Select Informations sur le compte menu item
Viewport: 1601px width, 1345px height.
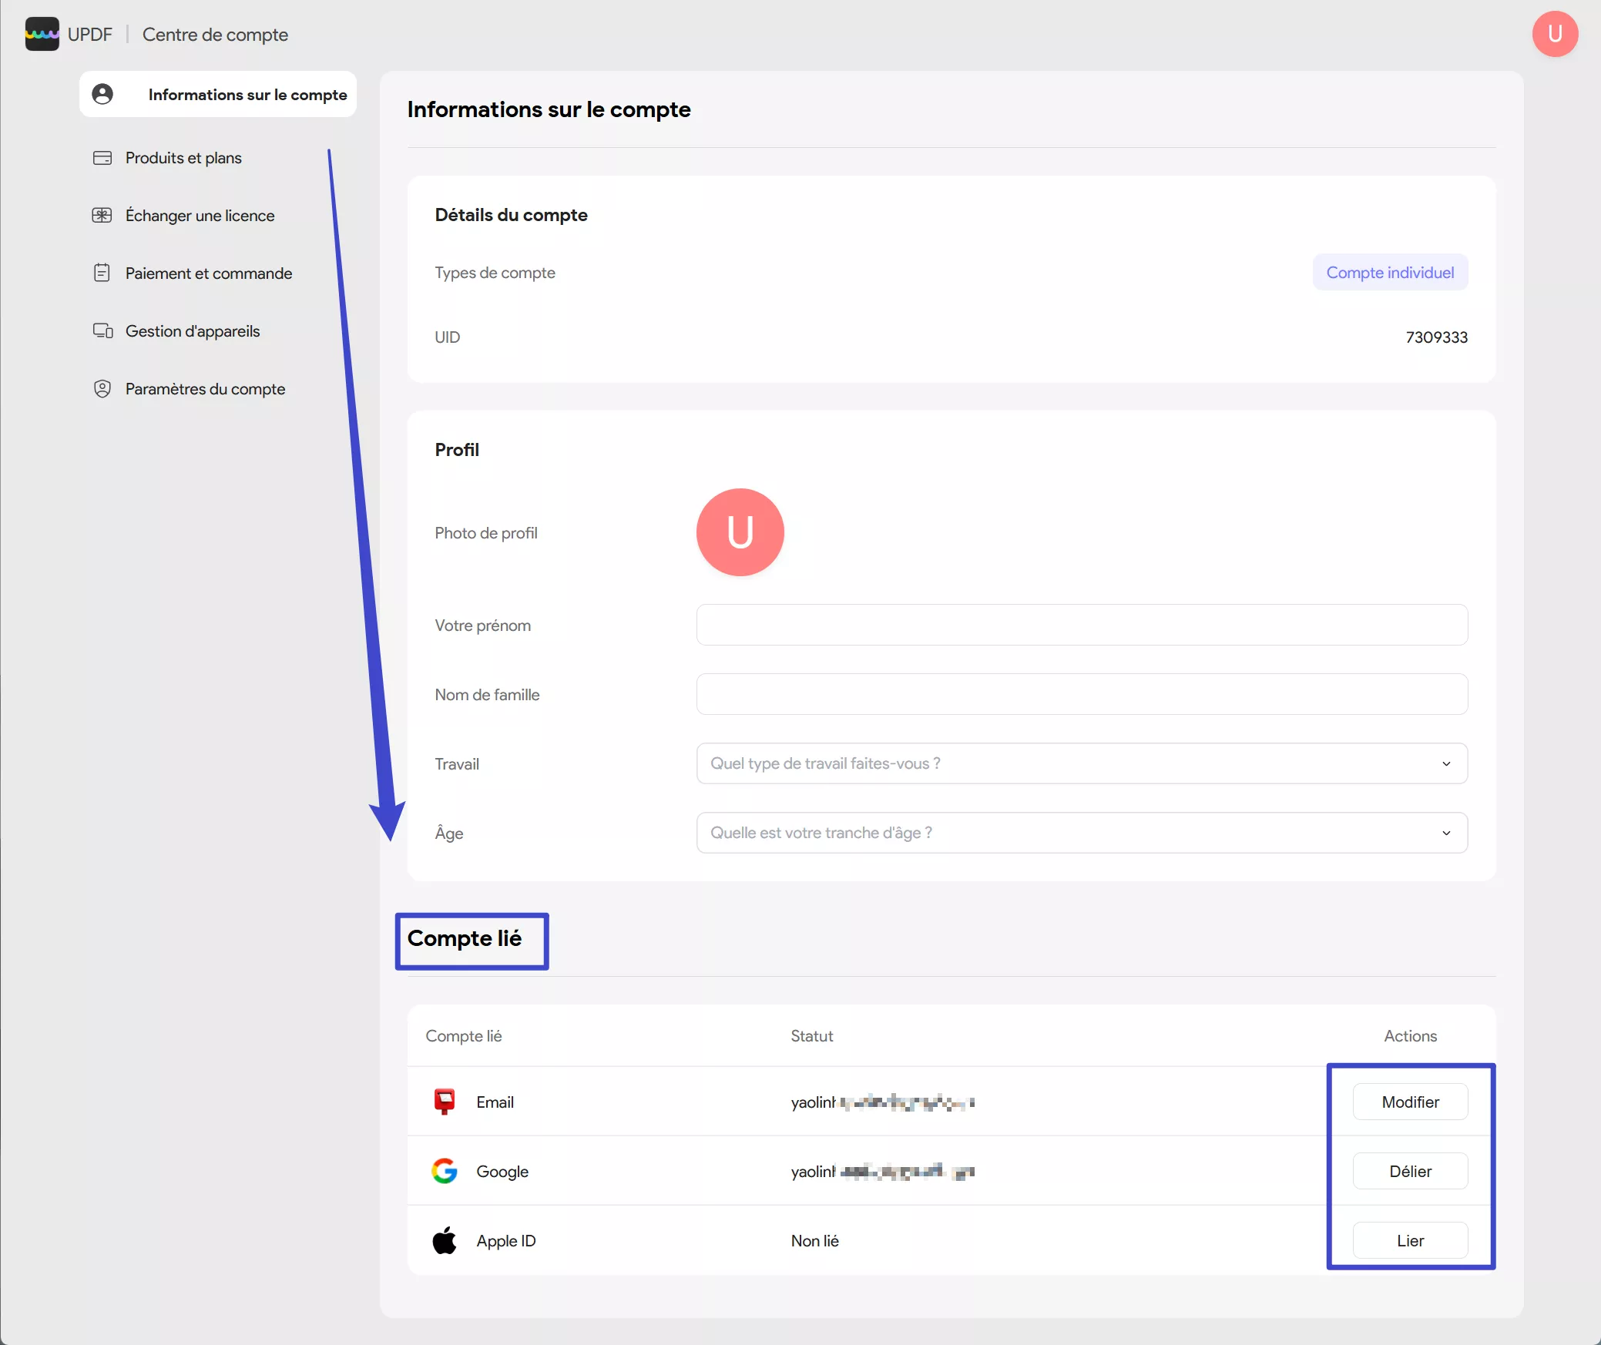218,94
